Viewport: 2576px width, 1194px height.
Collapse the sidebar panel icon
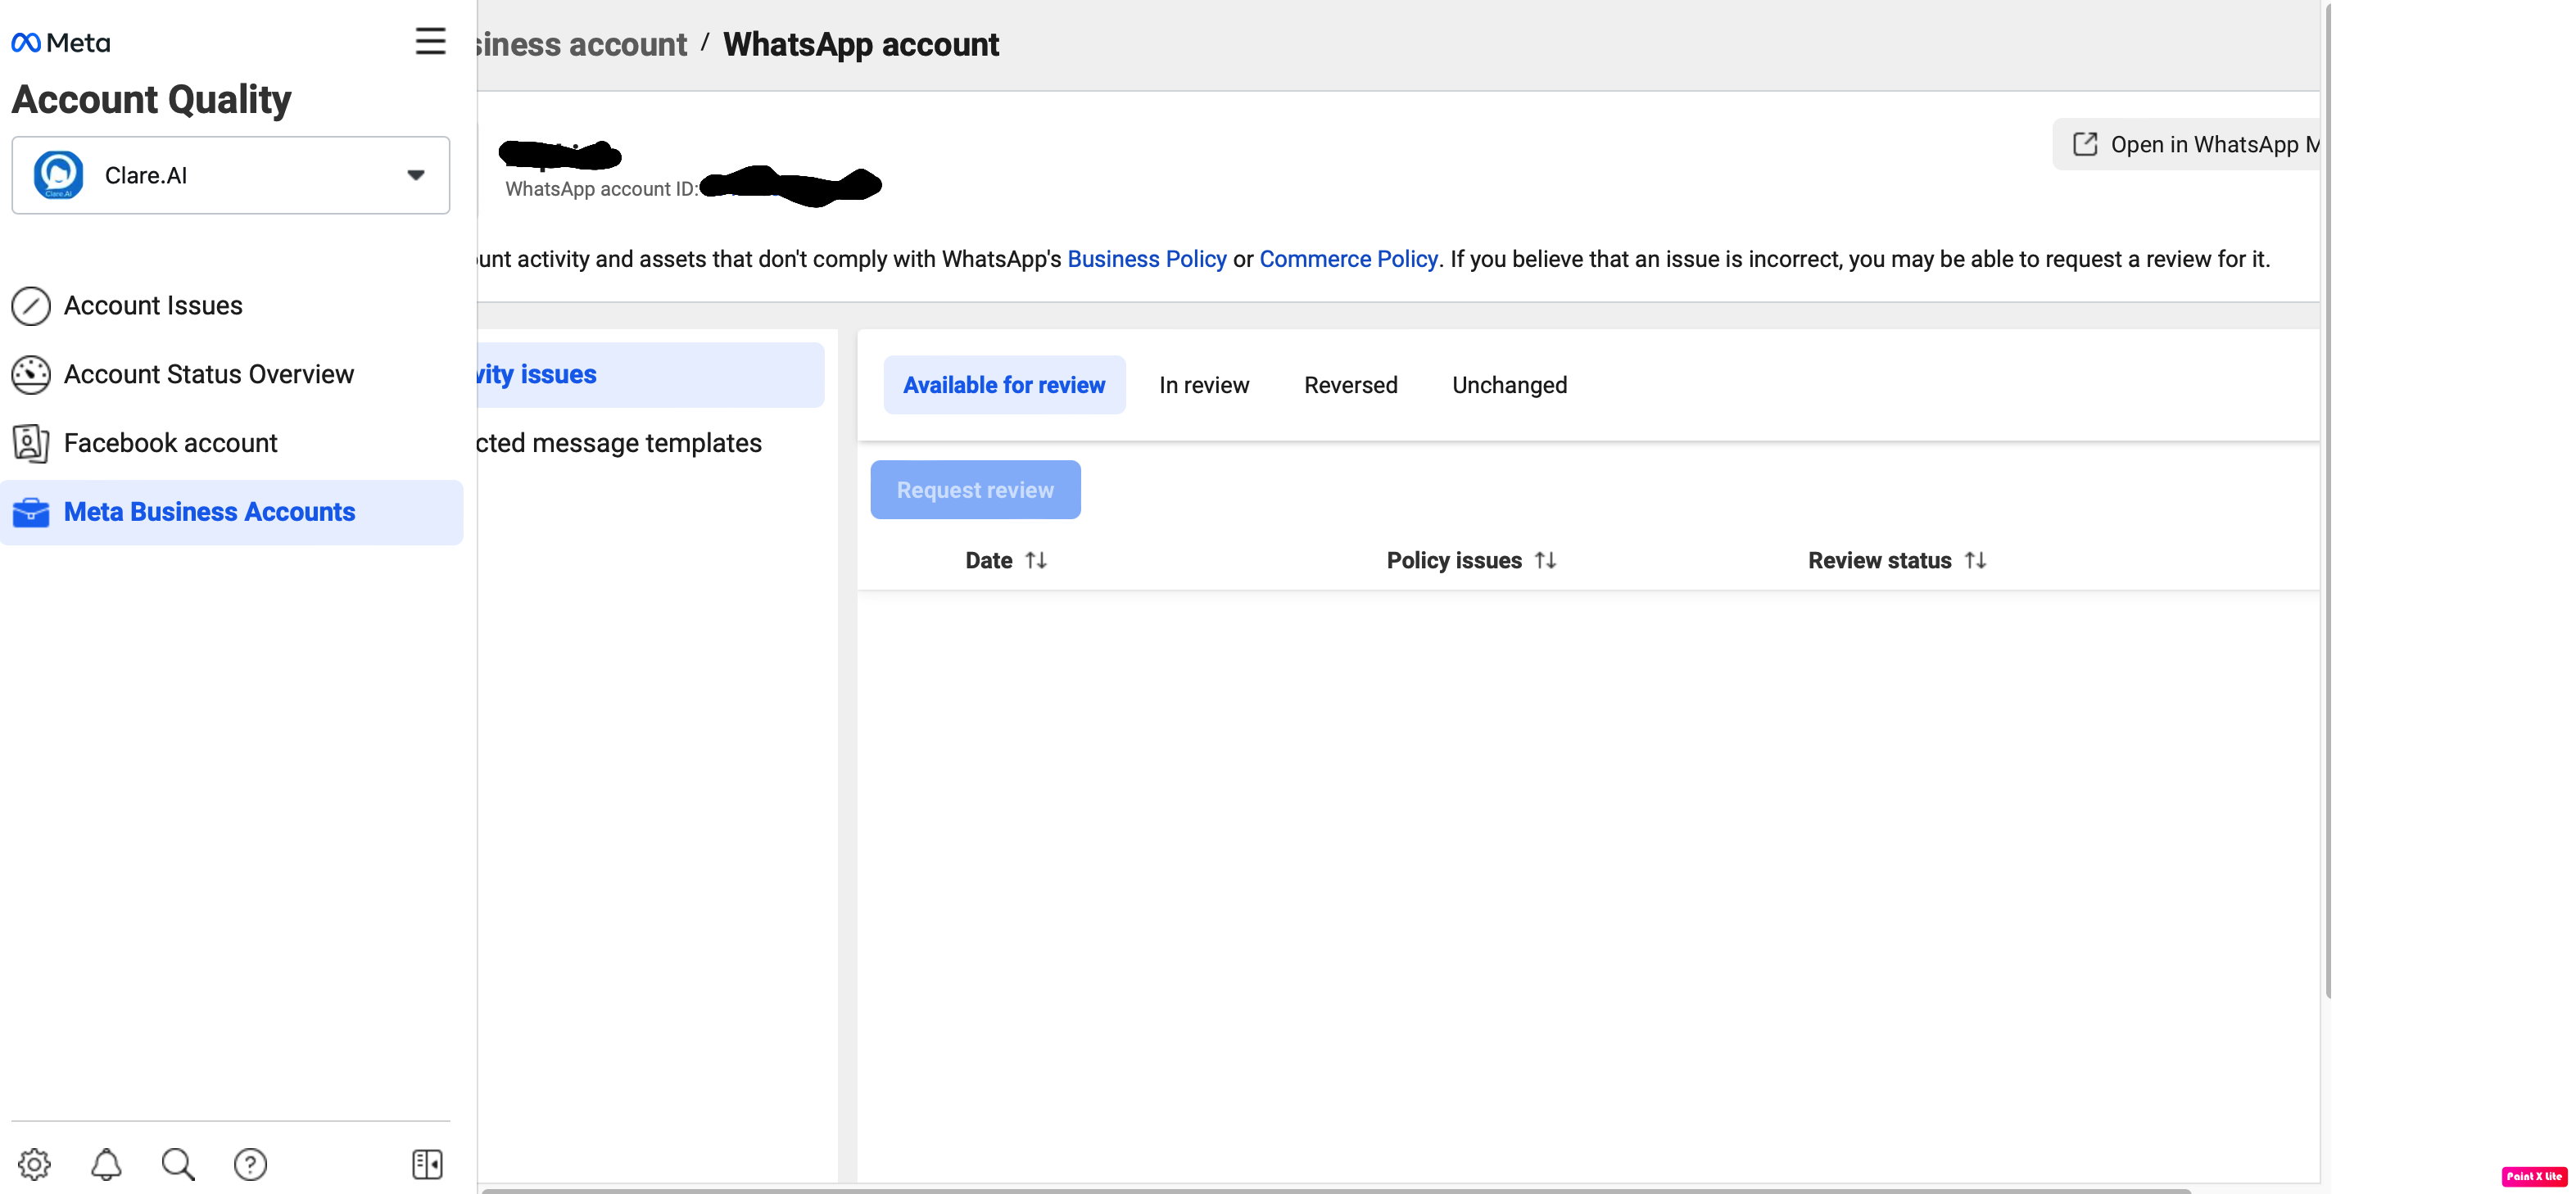point(428,1164)
